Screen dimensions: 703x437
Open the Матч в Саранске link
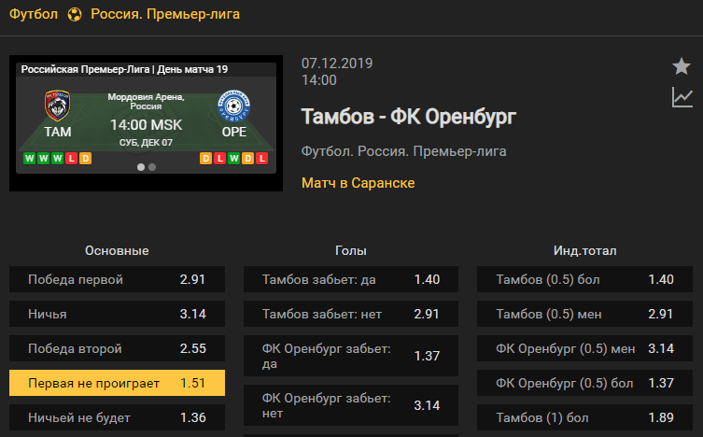(359, 183)
